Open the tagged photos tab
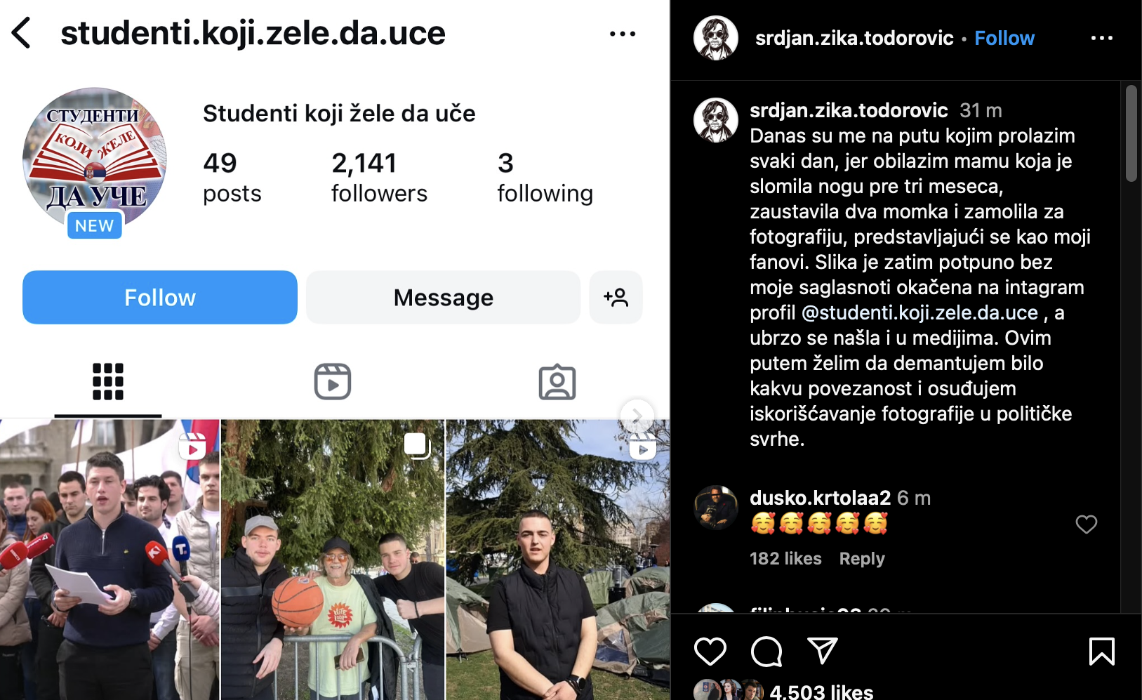This screenshot has width=1142, height=700. tap(557, 382)
